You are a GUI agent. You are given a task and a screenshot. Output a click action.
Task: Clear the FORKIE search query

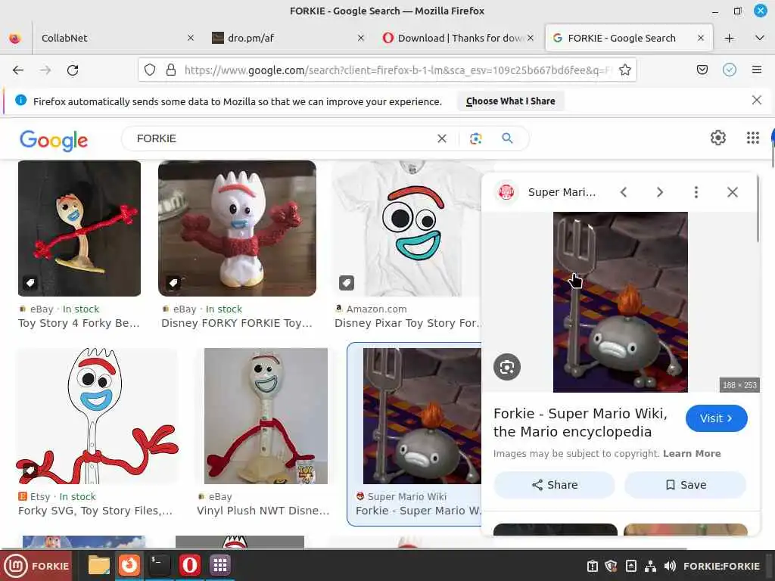[442, 139]
